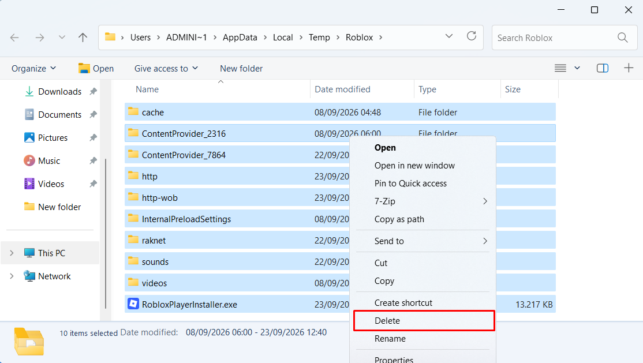The image size is (643, 363).
Task: Click the pin icon next to Music
Action: pyautogui.click(x=93, y=161)
